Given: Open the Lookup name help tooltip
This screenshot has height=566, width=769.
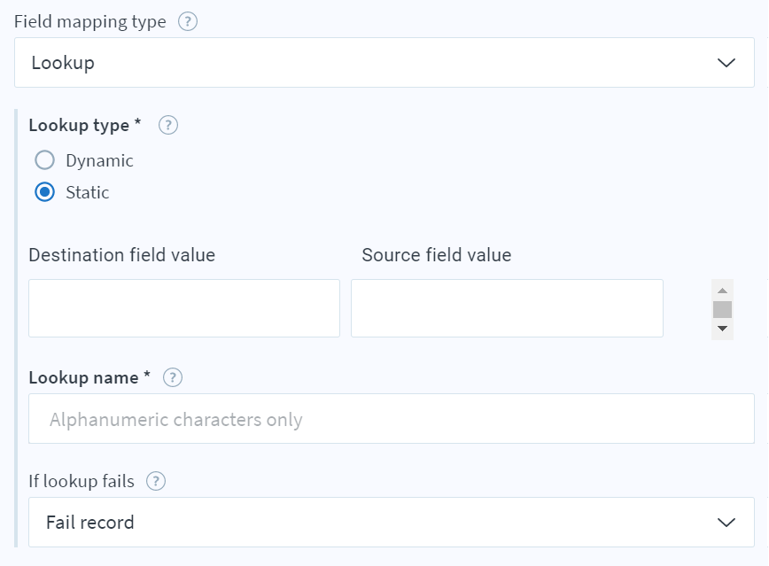Looking at the screenshot, I should pos(174,377).
